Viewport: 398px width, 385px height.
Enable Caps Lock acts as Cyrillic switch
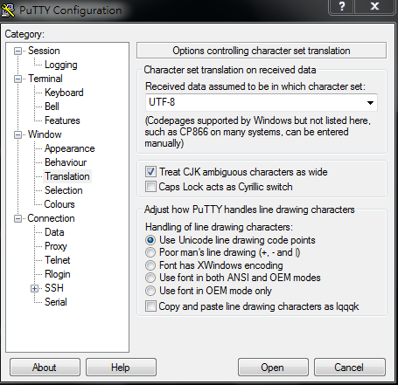pyautogui.click(x=150, y=186)
